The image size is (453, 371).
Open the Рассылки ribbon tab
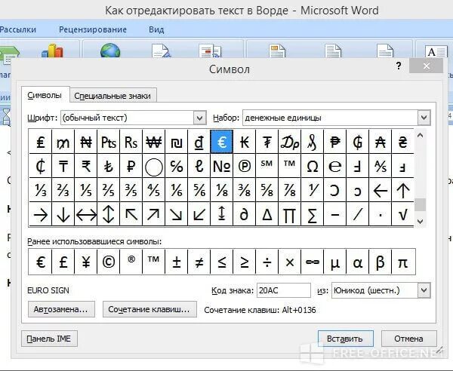pos(17,29)
